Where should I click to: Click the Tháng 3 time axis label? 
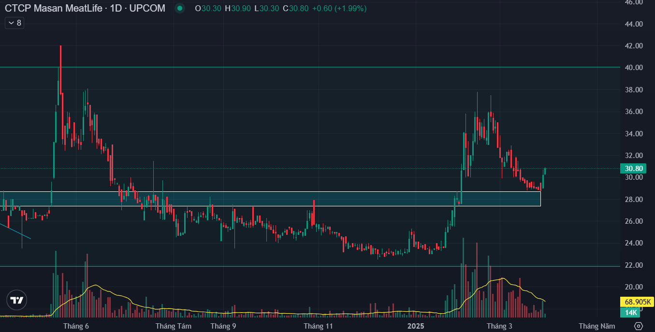[x=499, y=326]
